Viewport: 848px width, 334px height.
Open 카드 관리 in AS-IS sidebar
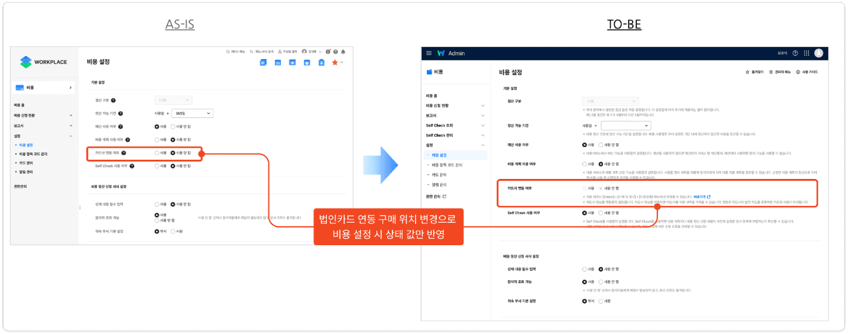click(27, 162)
